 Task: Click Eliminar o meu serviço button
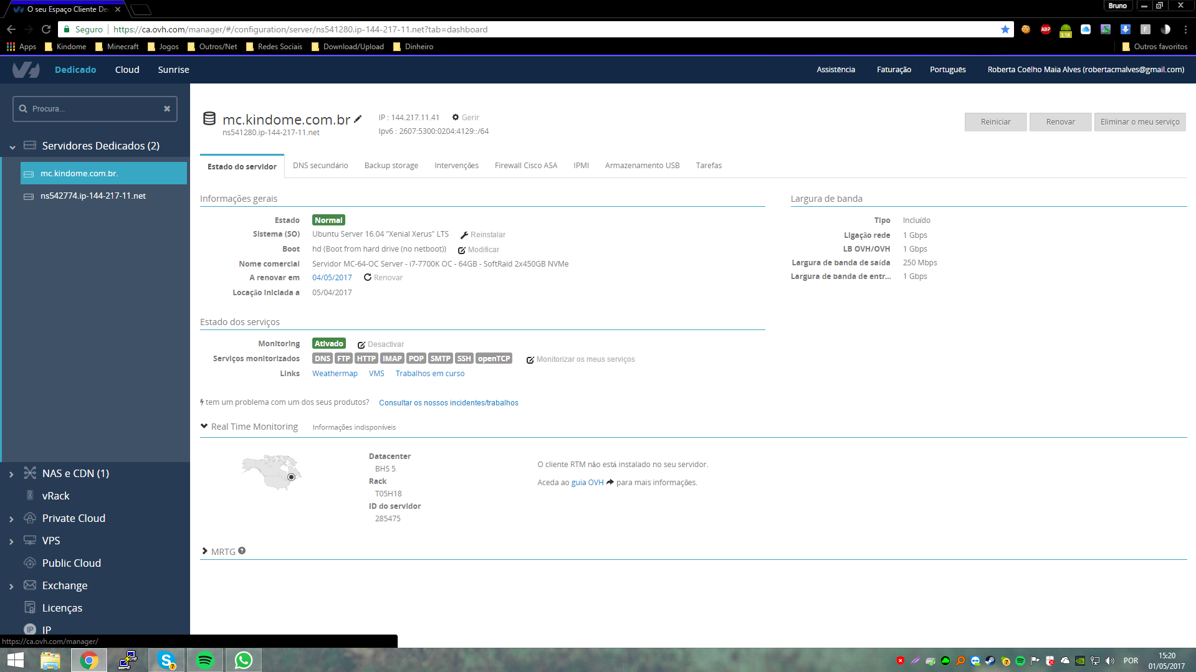pyautogui.click(x=1139, y=121)
